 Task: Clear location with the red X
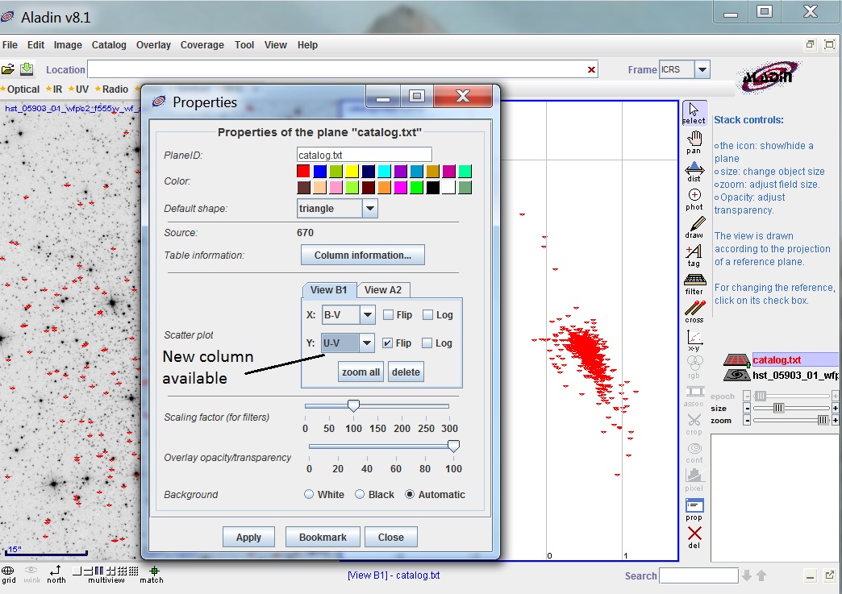tap(591, 69)
